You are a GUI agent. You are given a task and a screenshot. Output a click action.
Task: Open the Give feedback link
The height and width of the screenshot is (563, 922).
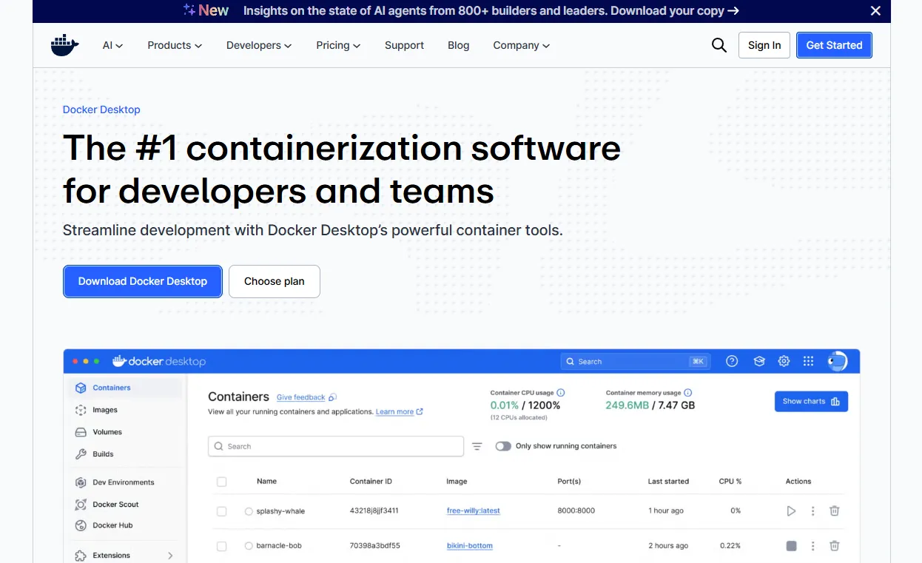[x=300, y=397]
